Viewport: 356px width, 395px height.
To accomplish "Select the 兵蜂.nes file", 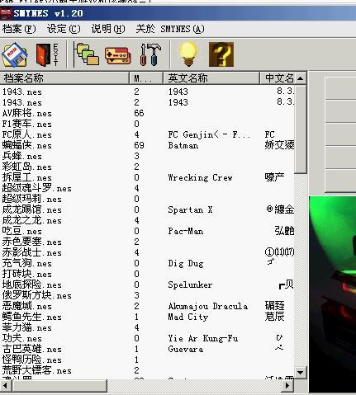I will coord(22,156).
